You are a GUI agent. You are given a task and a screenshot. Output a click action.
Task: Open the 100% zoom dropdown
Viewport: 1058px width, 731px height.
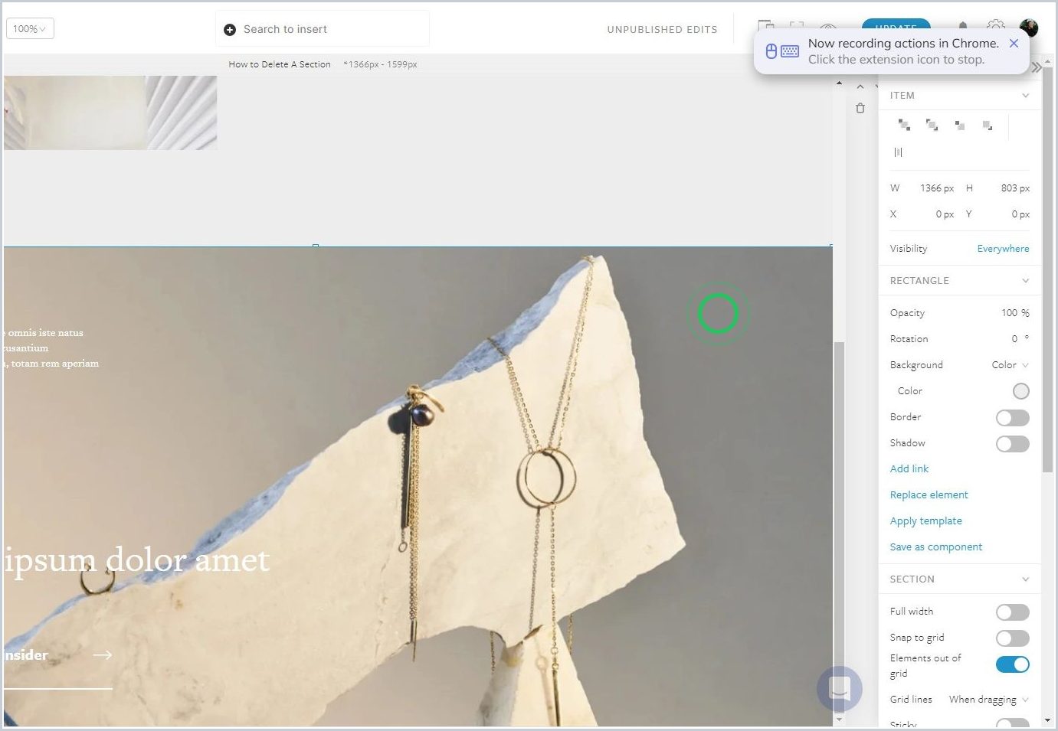[x=30, y=29]
